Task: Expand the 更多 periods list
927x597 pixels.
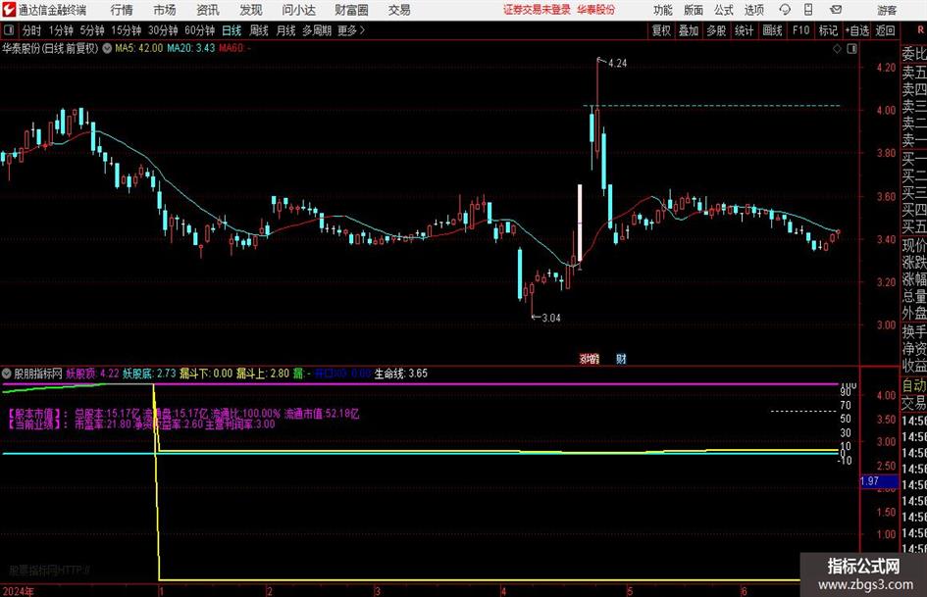Action: click(x=351, y=30)
